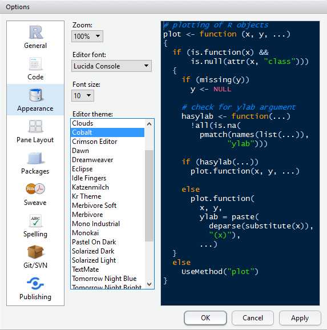This screenshot has width=327, height=330.
Task: Confirm with the OK button
Action: click(x=205, y=318)
